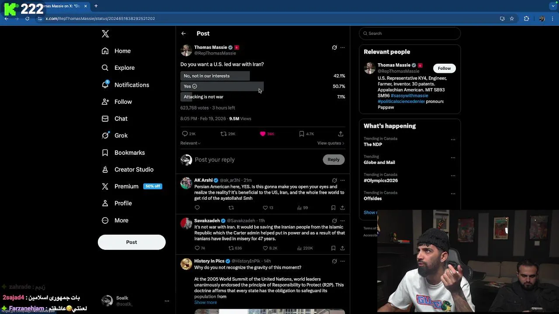The image size is (559, 314).
Task: Open AK Arshi's profile name
Action: pyautogui.click(x=204, y=180)
